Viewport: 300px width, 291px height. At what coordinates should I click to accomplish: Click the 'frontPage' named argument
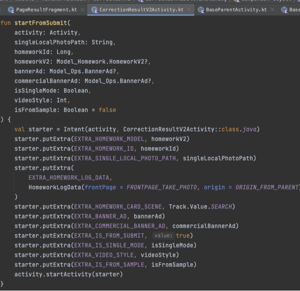tap(100, 187)
